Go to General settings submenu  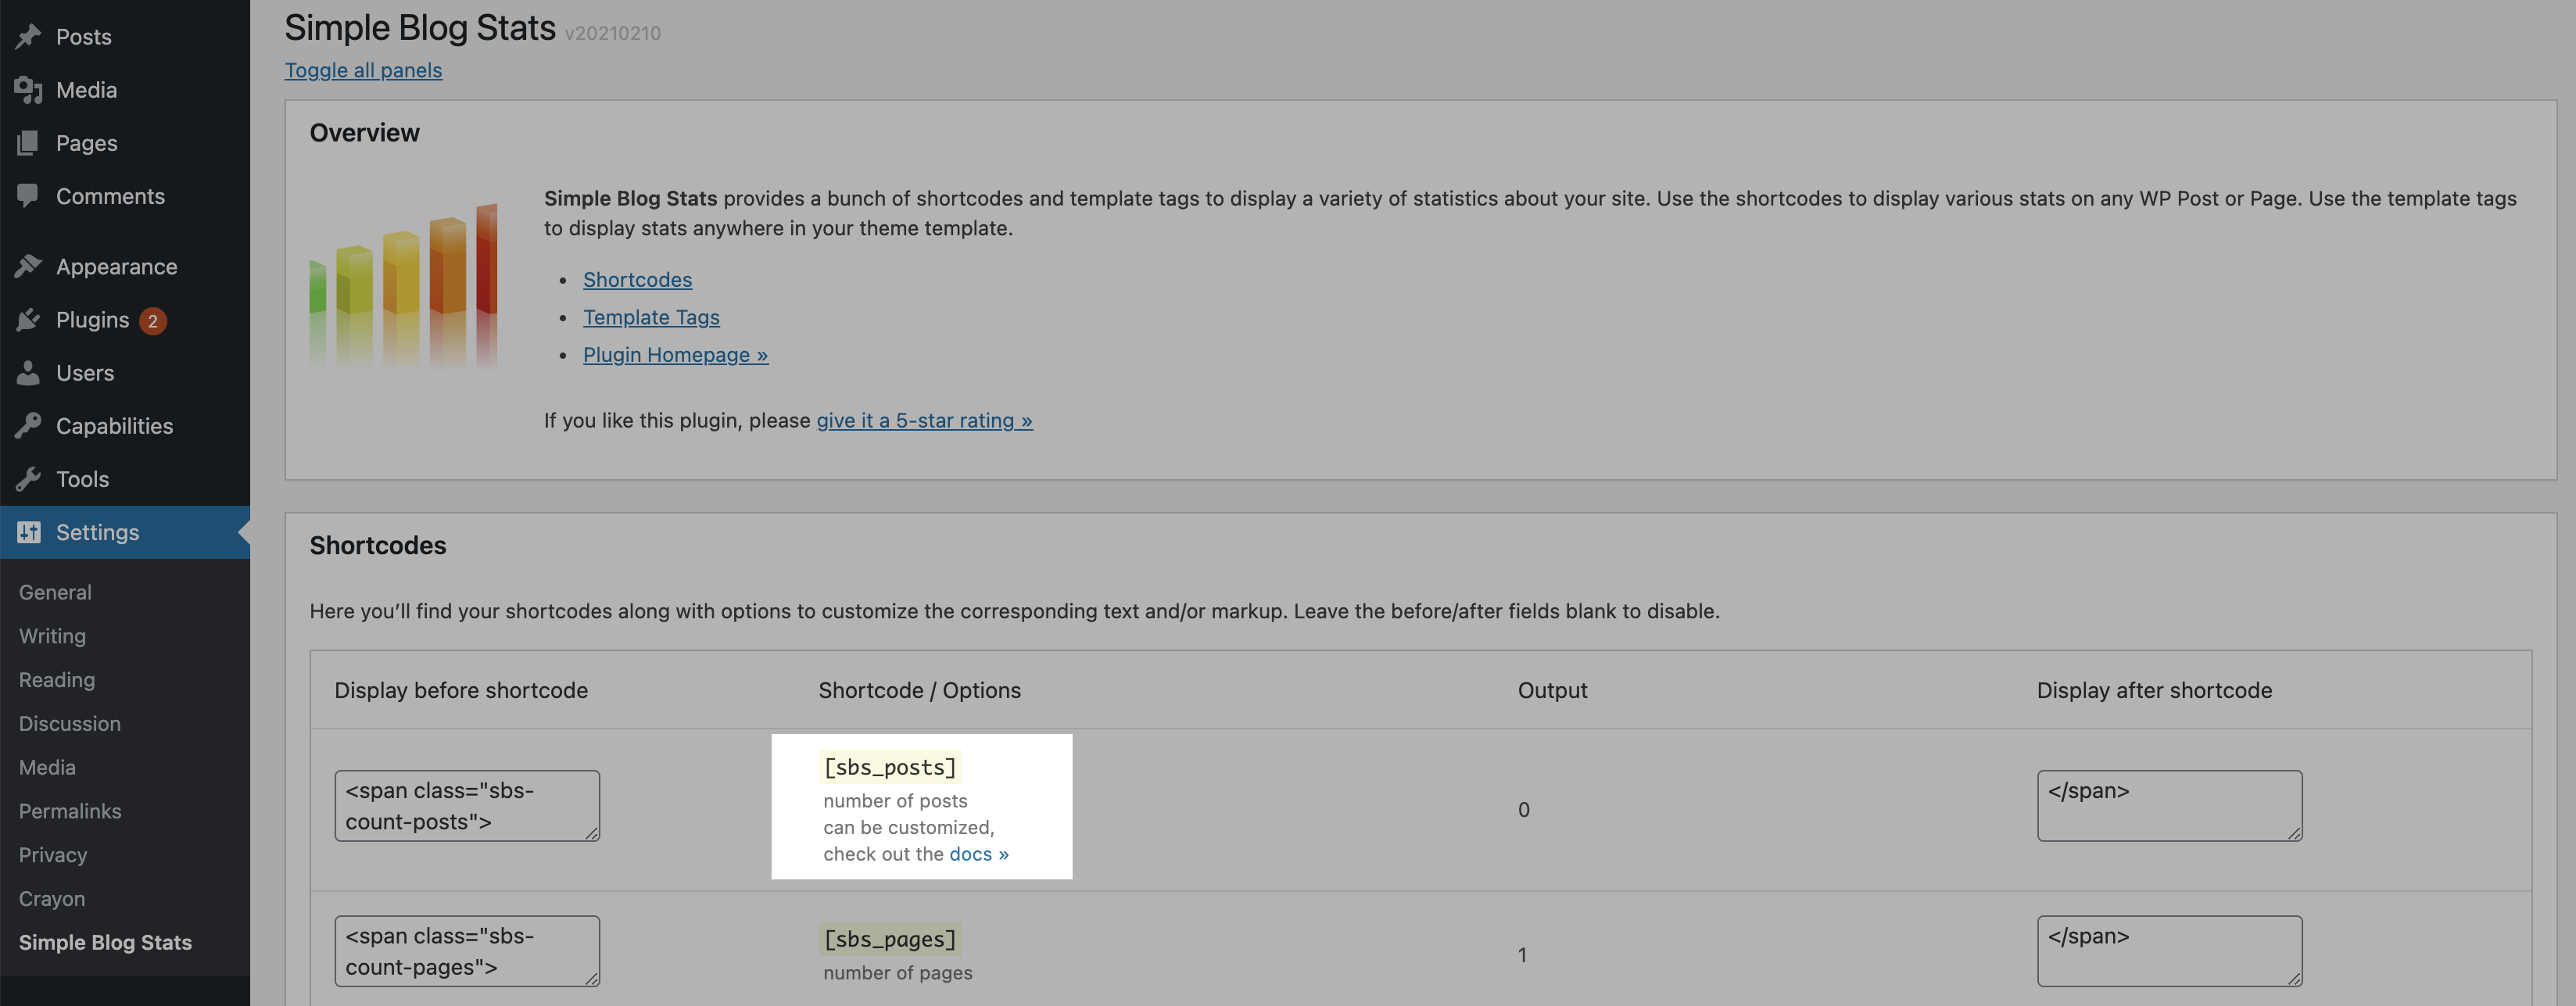pos(55,592)
